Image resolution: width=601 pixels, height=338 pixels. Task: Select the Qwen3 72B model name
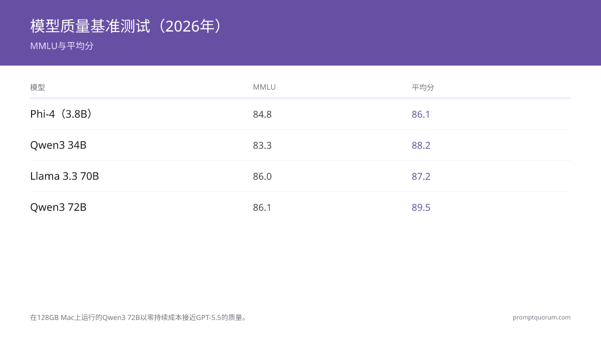[x=58, y=207]
